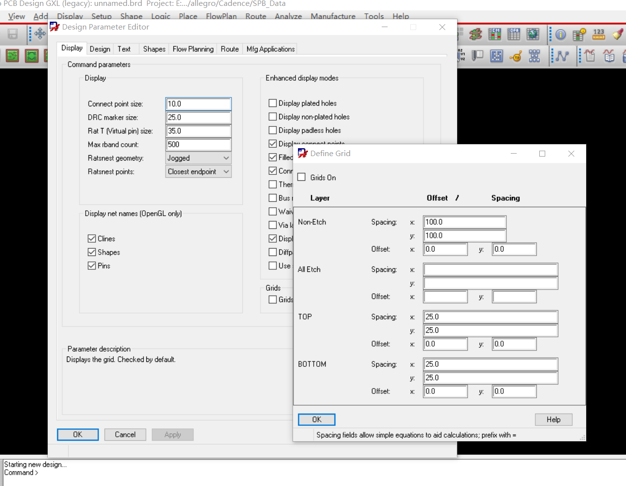This screenshot has height=486, width=626.
Task: Click the orange TP testpoint icon
Action: [x=516, y=56]
